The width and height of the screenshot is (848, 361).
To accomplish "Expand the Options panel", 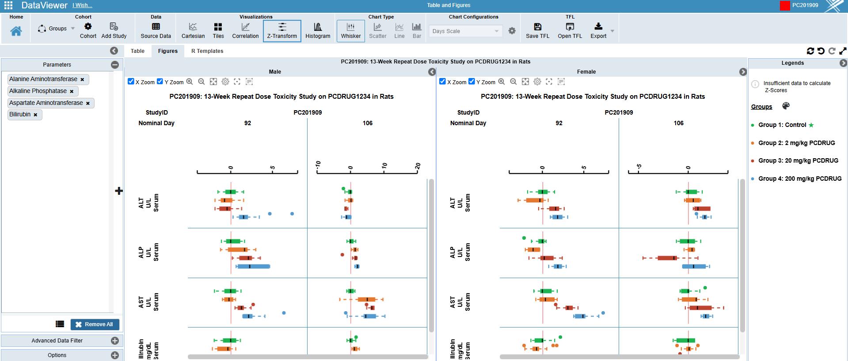I will coord(115,355).
